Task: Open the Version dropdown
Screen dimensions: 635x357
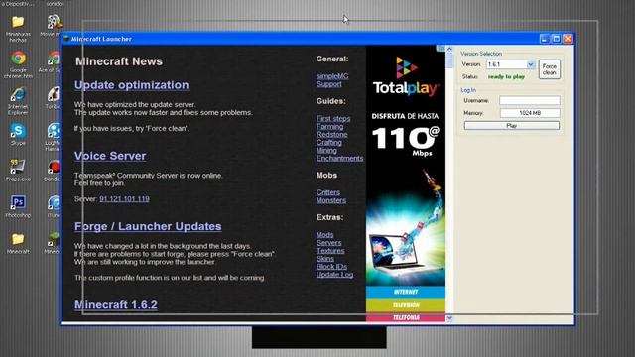Action: (530, 64)
